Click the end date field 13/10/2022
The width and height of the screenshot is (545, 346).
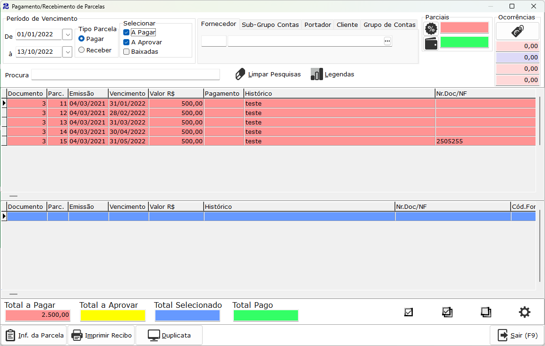(39, 52)
